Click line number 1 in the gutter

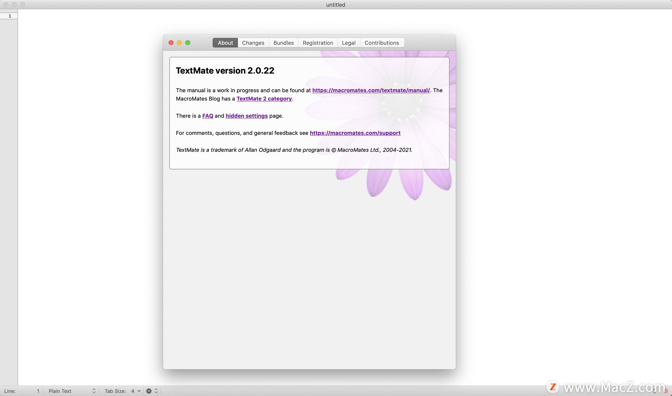pyautogui.click(x=10, y=16)
